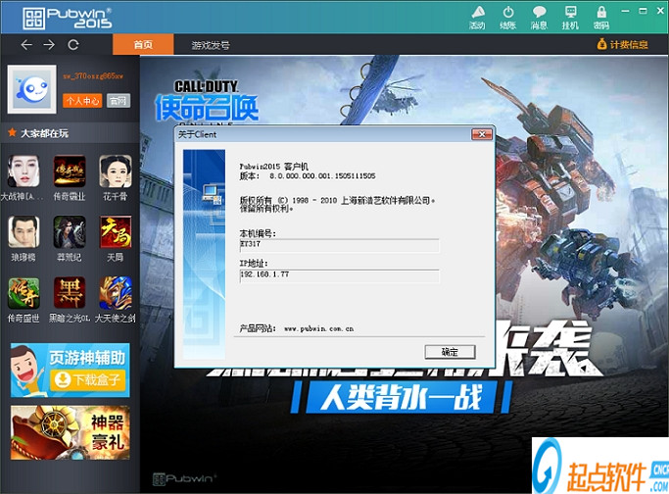This screenshot has width=669, height=494.
Task: Click the Pubwin 2015 logo
Action: 68,18
